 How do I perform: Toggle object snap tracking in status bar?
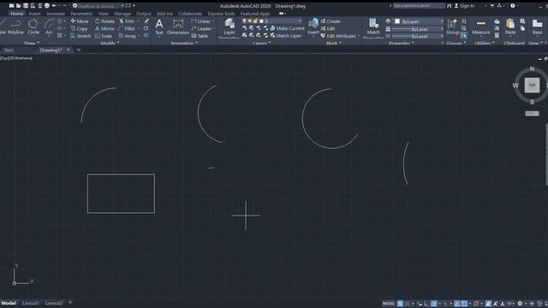click(x=456, y=304)
